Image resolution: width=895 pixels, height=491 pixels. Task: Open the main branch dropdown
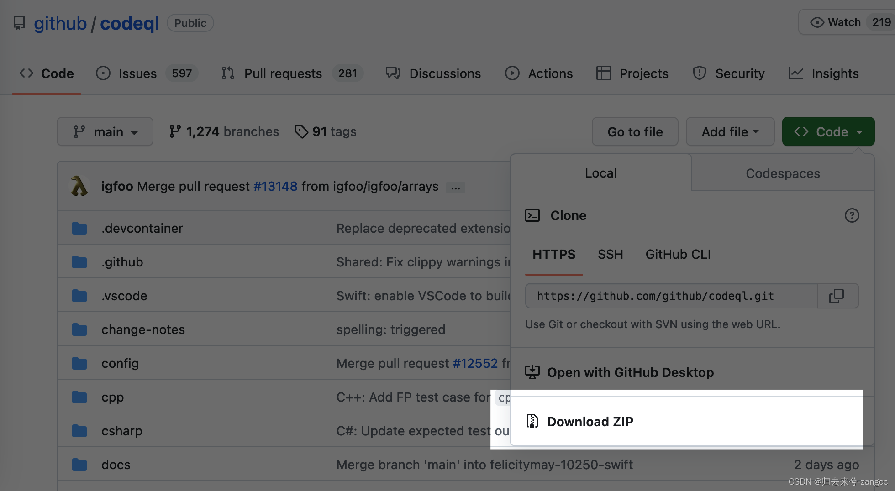(105, 131)
